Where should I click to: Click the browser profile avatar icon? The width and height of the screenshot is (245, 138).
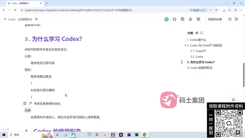point(235,10)
